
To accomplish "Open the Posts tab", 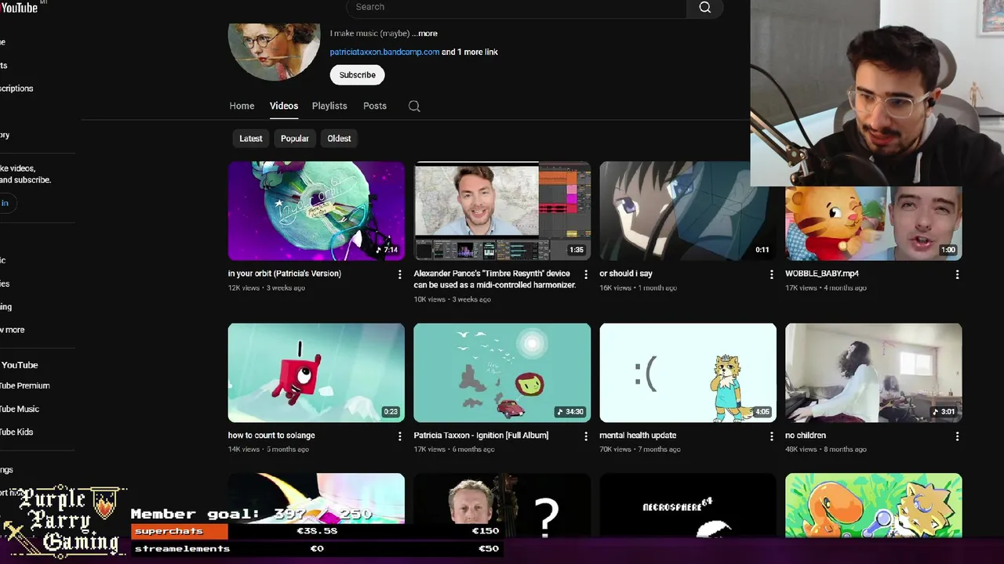I will (375, 106).
